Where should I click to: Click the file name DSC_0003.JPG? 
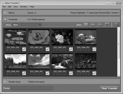[x=60, y=47]
